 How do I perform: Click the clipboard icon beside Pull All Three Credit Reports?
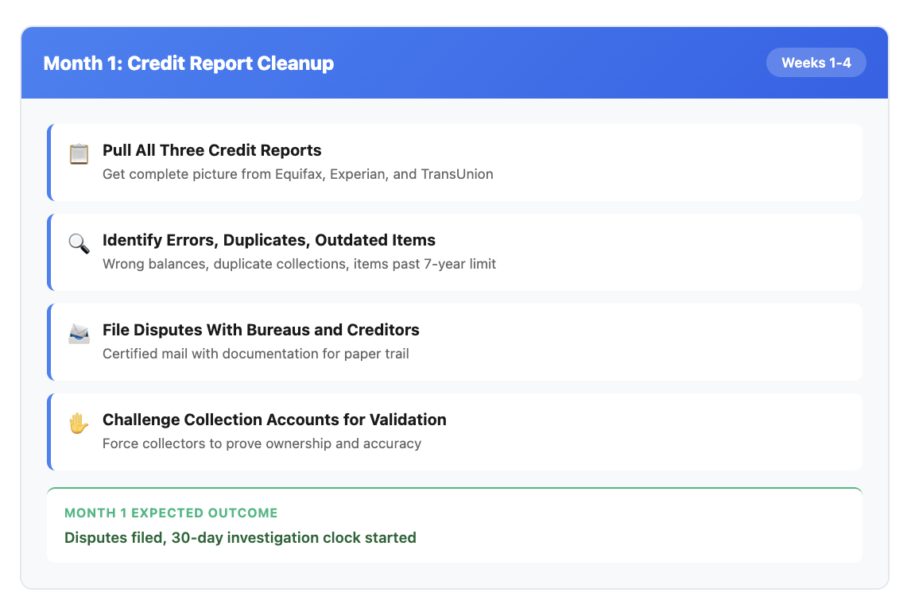click(79, 154)
